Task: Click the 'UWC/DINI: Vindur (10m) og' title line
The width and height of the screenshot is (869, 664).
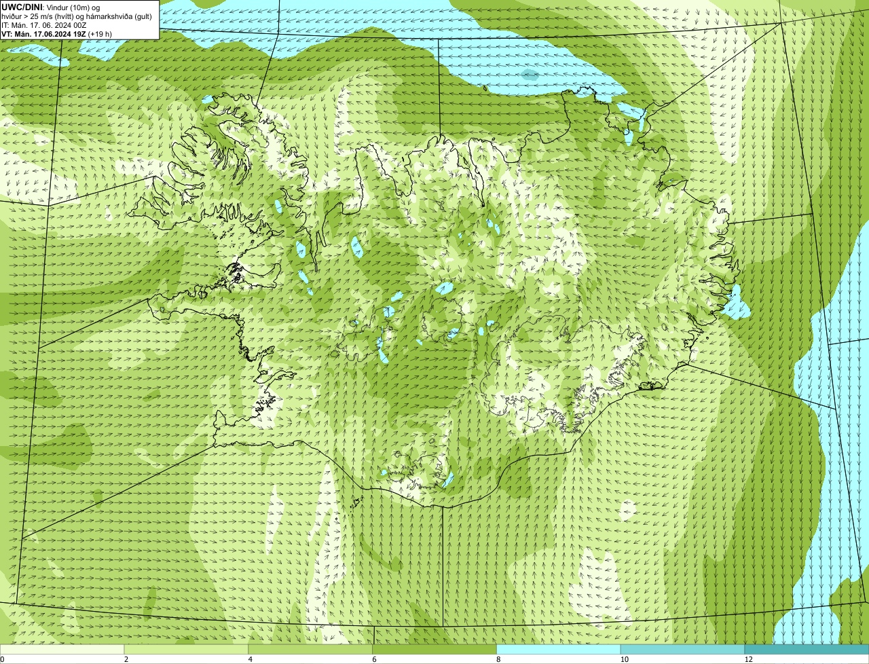Action: [x=51, y=7]
